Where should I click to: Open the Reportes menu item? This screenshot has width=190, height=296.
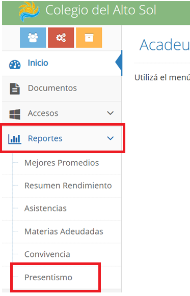click(x=62, y=138)
